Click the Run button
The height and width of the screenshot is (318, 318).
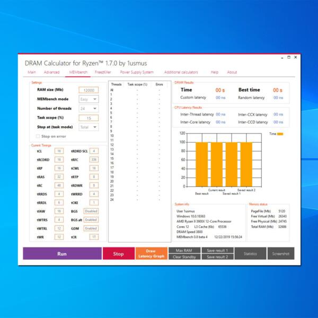[62, 253]
